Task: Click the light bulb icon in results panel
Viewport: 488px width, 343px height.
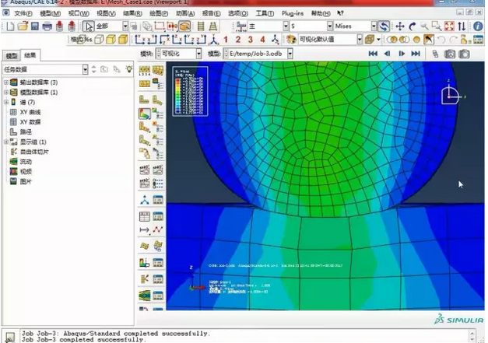Action: tap(128, 70)
